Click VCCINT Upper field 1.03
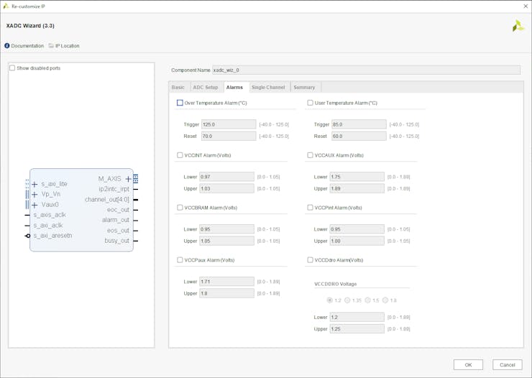The height and width of the screenshot is (378, 532). [x=226, y=188]
